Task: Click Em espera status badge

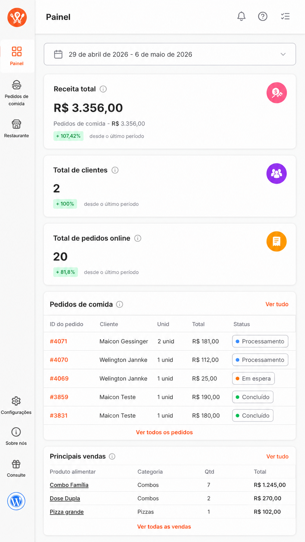Action: pos(253,378)
